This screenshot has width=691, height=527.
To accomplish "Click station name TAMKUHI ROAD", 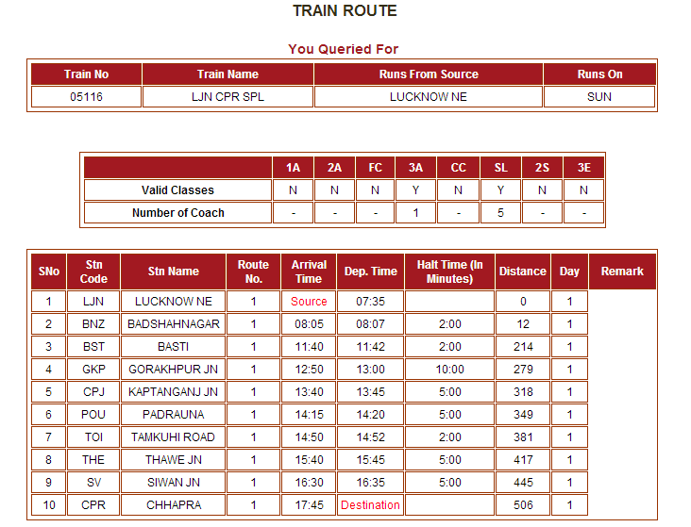I will 173,437.
